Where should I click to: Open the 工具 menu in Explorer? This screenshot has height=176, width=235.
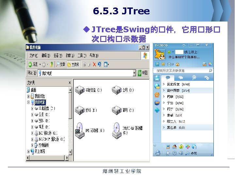point(82,55)
